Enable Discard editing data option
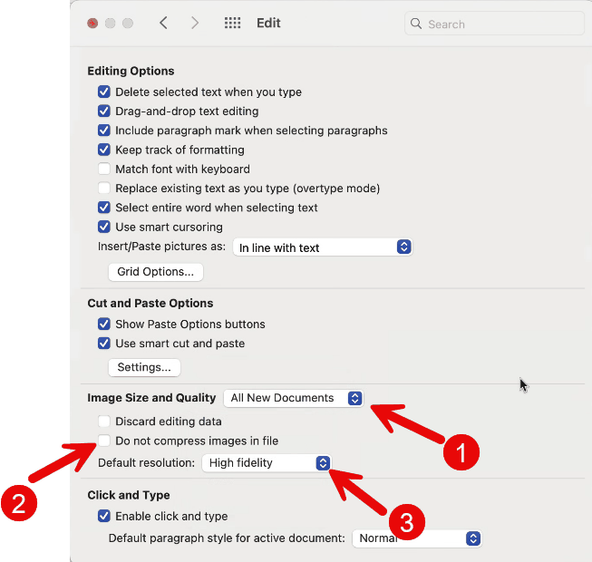592x562 pixels. pyautogui.click(x=104, y=421)
